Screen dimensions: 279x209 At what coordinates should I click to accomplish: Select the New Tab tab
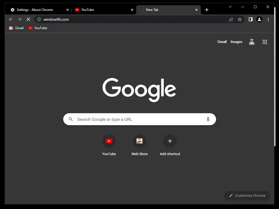tap(168, 10)
